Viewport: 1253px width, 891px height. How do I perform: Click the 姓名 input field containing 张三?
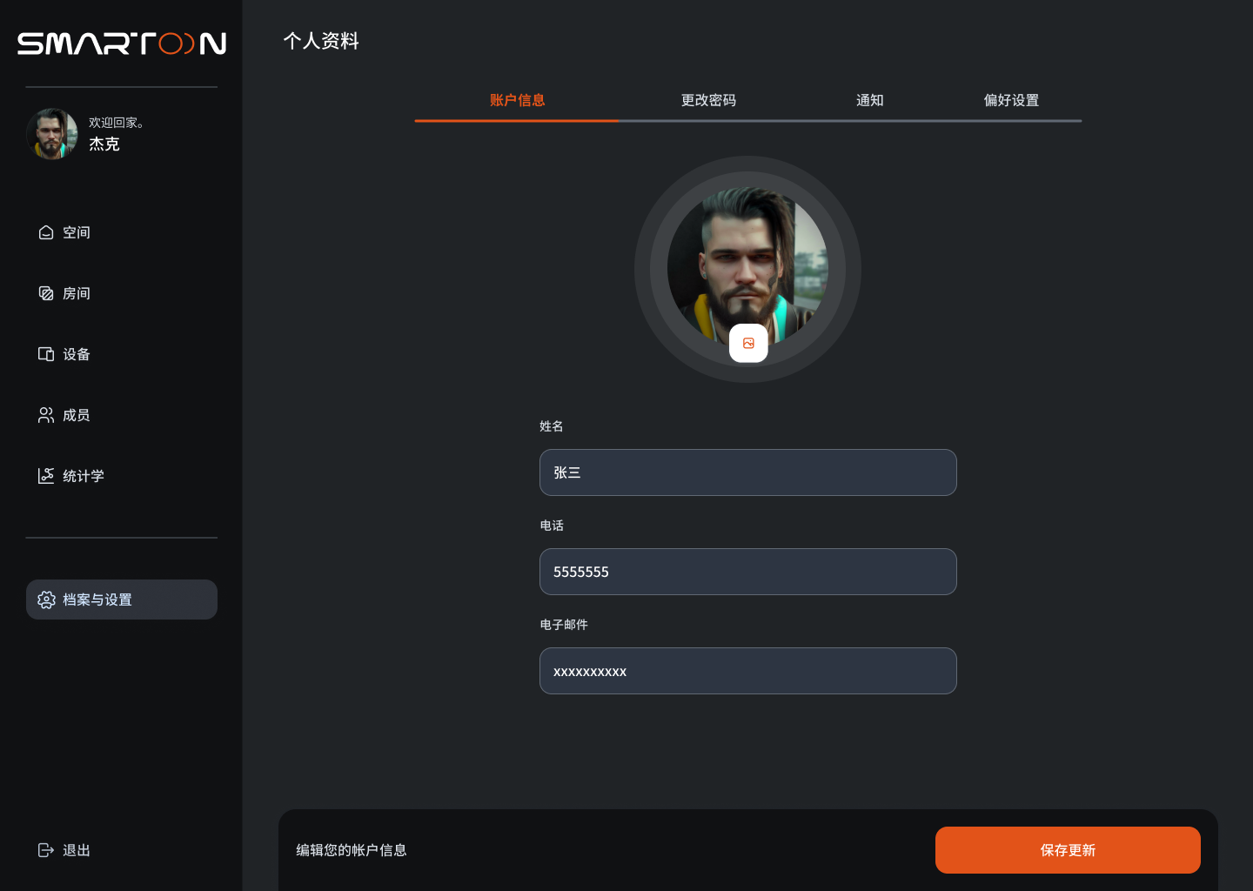(x=748, y=472)
